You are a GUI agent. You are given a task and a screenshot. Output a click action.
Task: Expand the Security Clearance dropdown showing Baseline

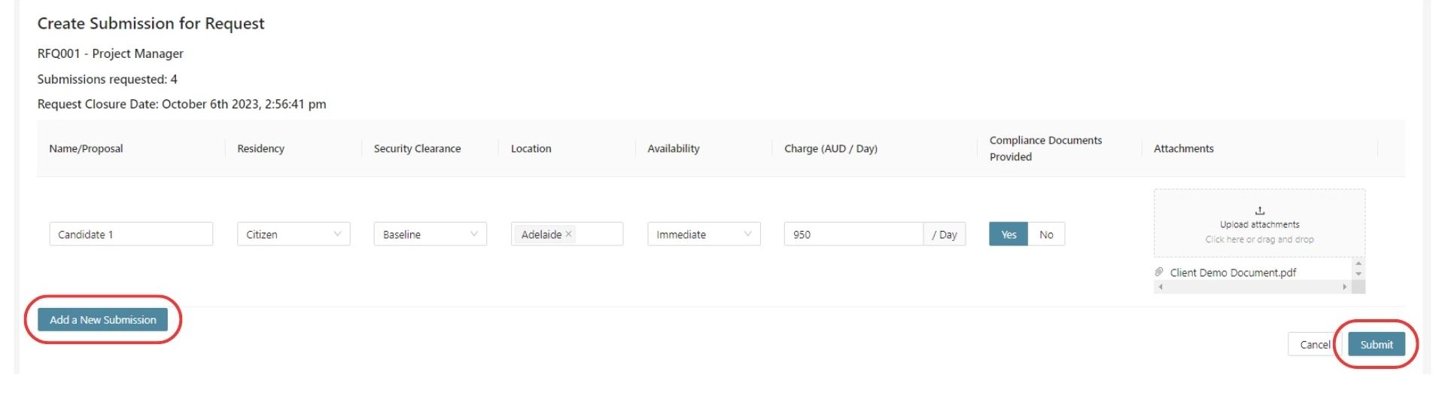pyautogui.click(x=430, y=234)
